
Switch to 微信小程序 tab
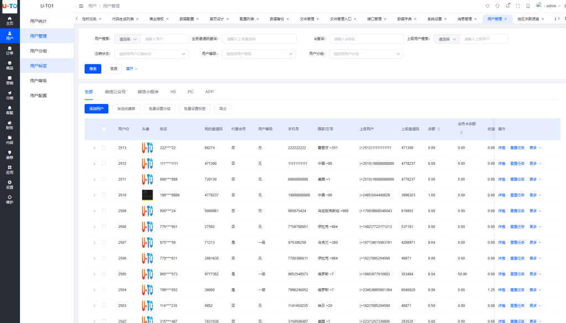coord(148,92)
